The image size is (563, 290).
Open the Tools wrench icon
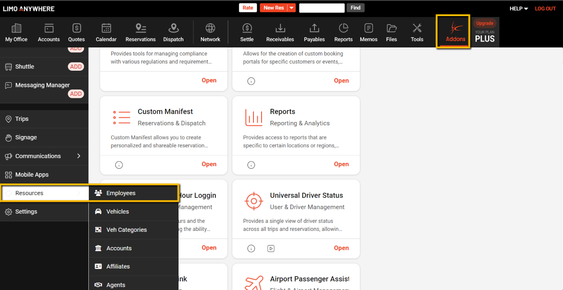(417, 29)
